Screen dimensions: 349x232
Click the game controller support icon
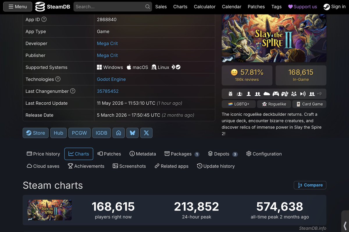[276, 94]
